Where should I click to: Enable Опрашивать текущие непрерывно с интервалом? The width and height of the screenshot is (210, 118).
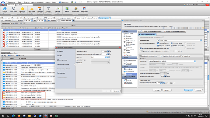point(141,51)
